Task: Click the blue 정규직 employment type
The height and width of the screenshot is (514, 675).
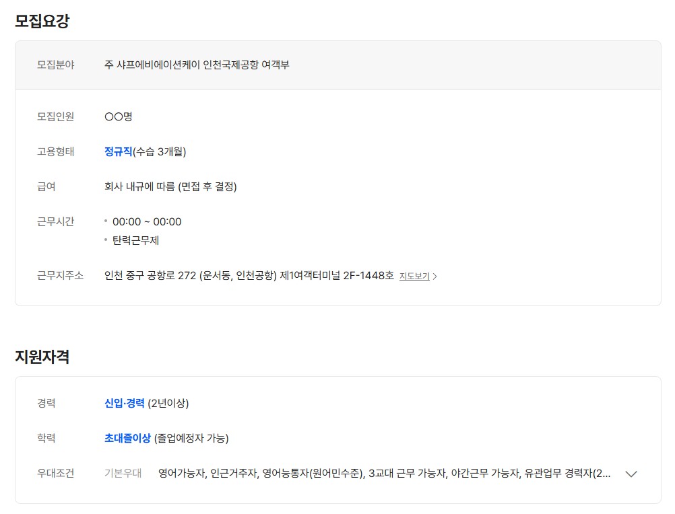Action: tap(118, 151)
